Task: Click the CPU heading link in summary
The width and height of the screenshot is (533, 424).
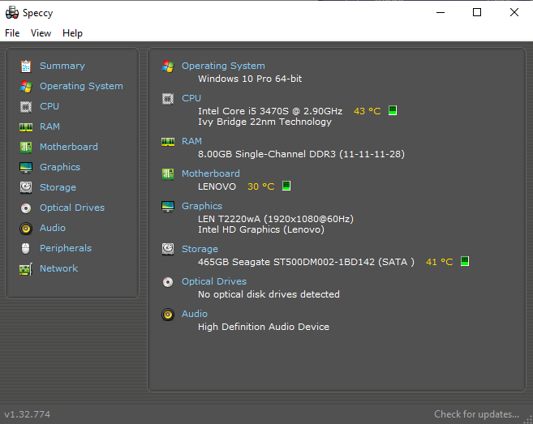Action: 191,99
